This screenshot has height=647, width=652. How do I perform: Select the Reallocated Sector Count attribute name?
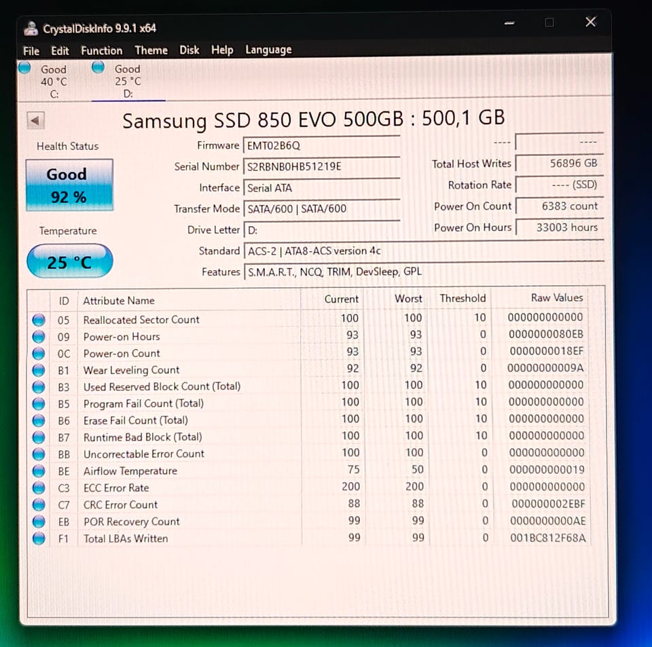pos(141,320)
